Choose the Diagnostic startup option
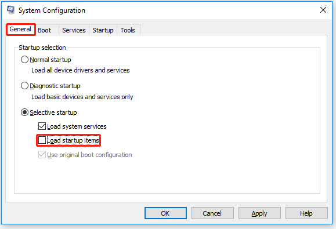Screen dimensions: 336x229 pos(24,86)
